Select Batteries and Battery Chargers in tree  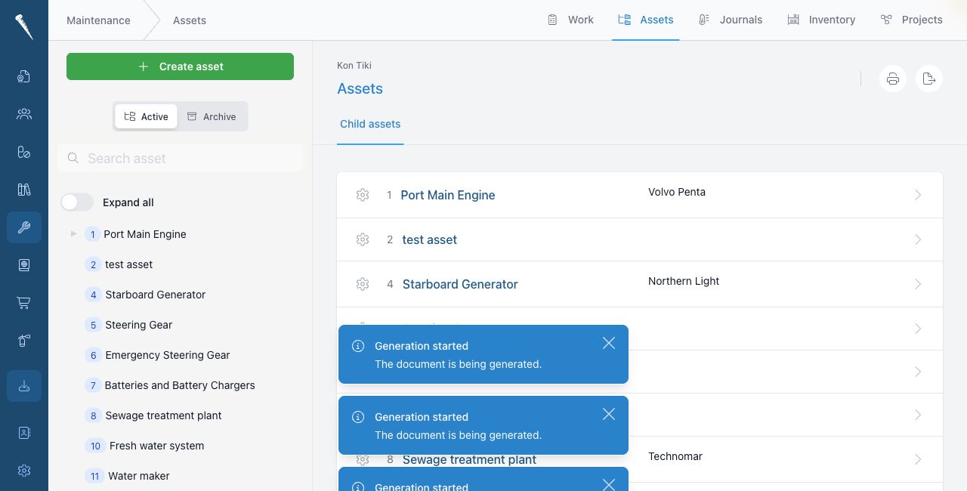pyautogui.click(x=180, y=385)
